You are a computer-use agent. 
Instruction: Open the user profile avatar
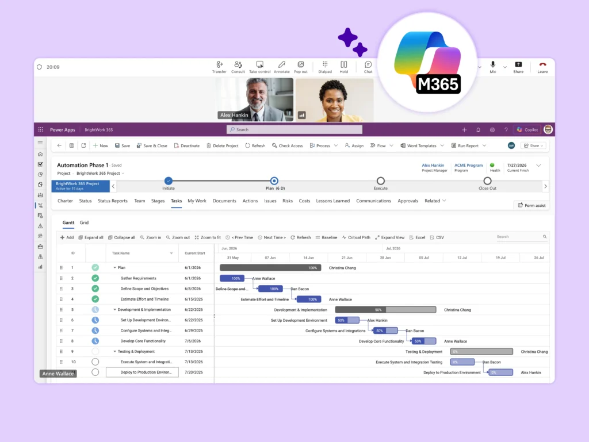point(548,129)
